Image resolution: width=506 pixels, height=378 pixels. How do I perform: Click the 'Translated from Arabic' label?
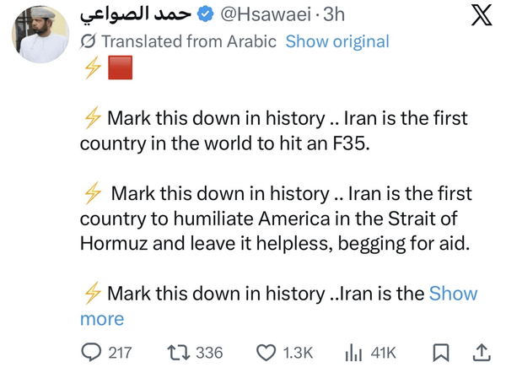coord(189,41)
